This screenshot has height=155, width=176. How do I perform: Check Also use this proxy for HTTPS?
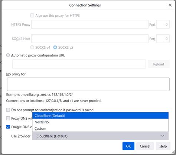coord(32,16)
